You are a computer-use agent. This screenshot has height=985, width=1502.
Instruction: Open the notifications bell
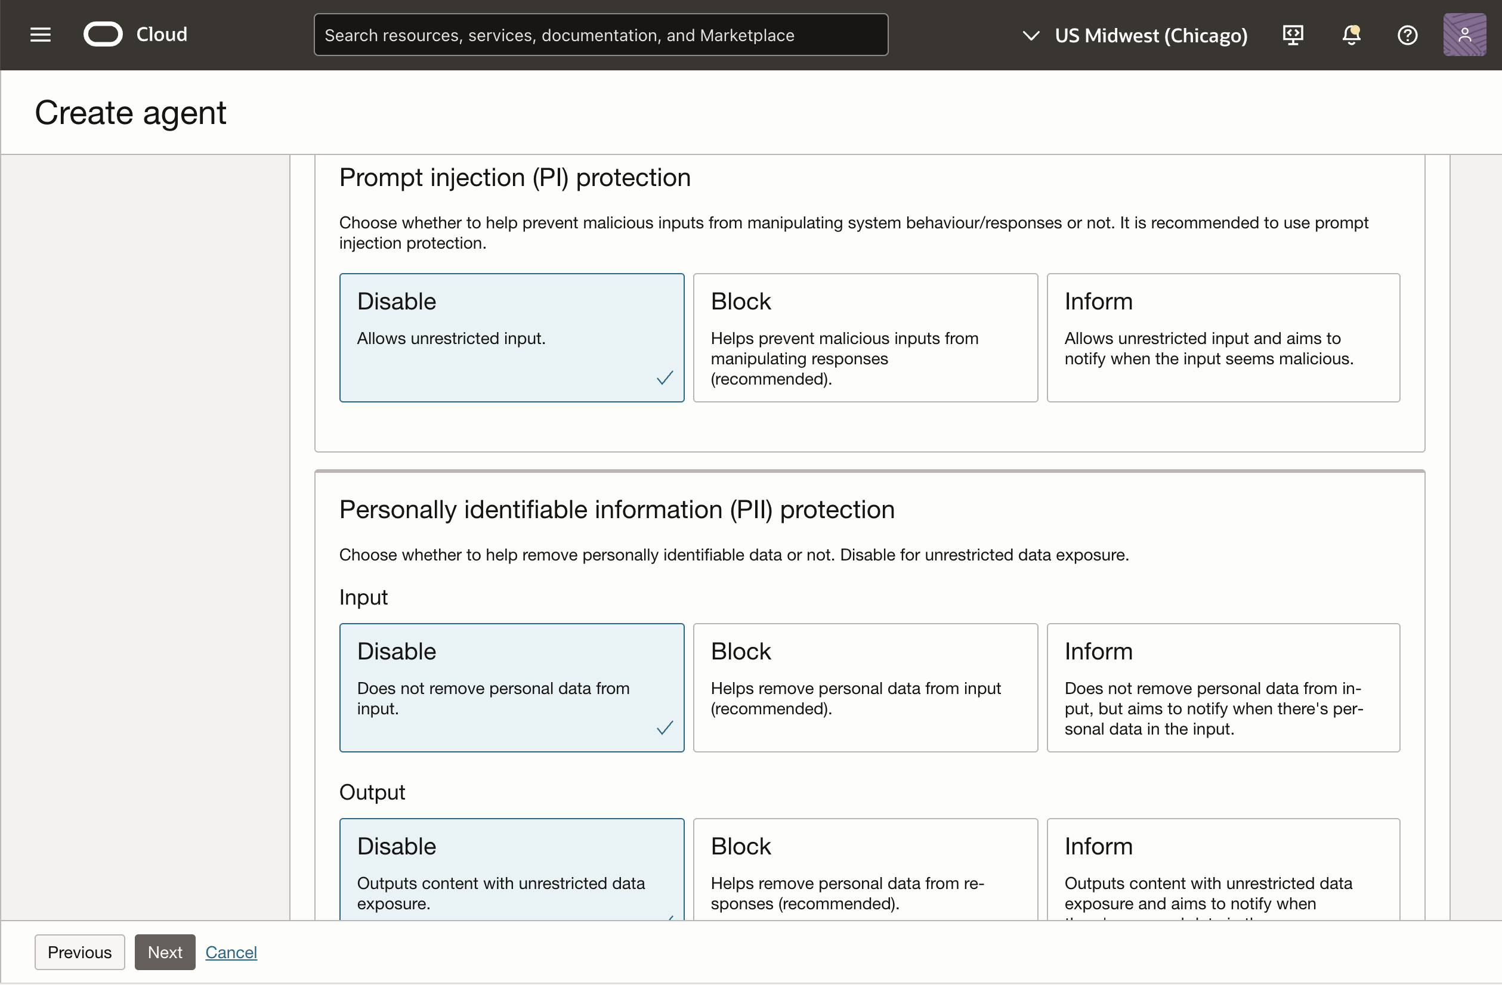coord(1350,35)
